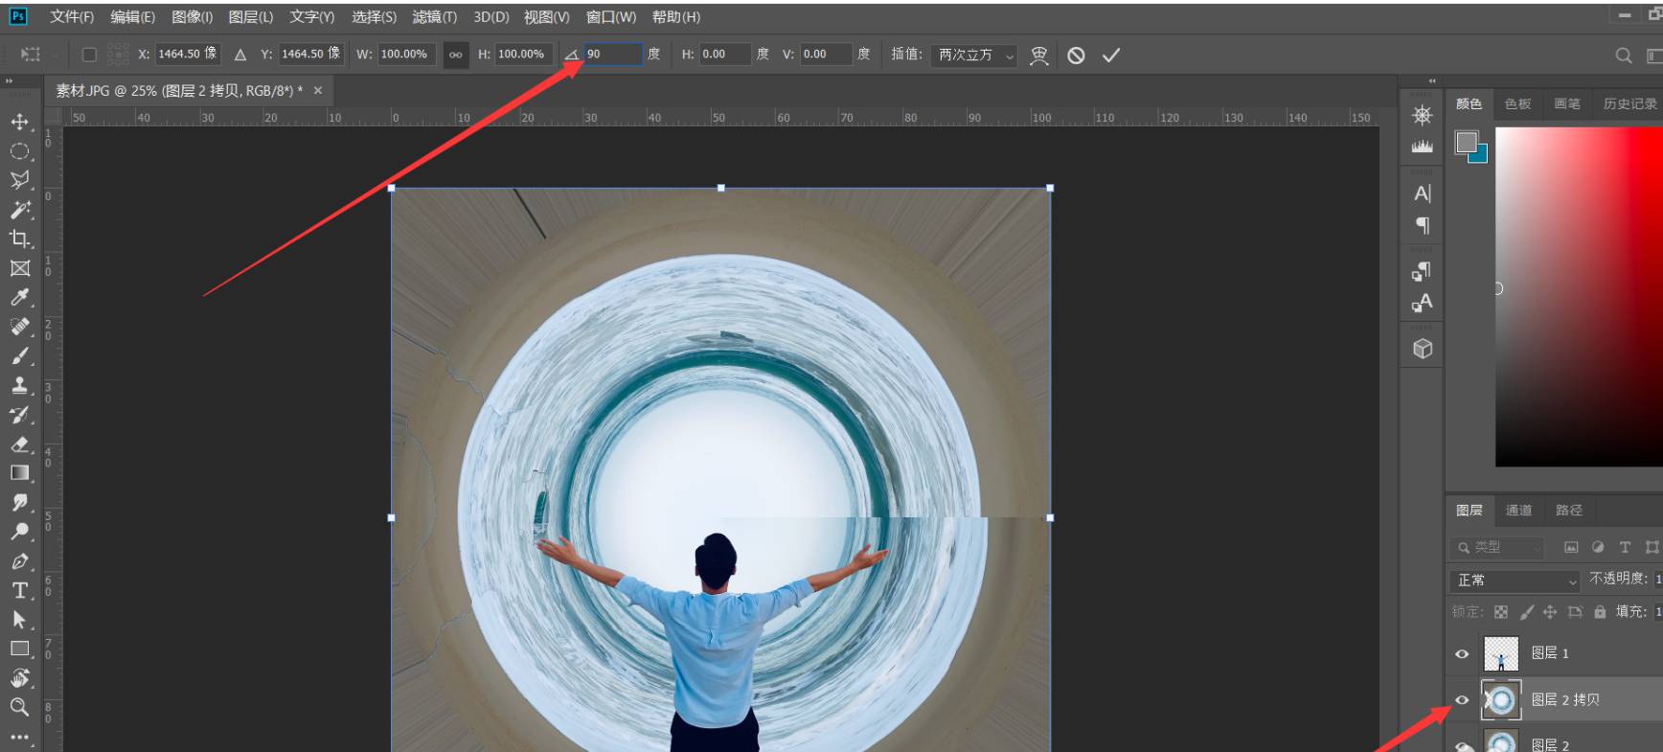Switch to warp mode icon
The image size is (1663, 752).
(1038, 56)
